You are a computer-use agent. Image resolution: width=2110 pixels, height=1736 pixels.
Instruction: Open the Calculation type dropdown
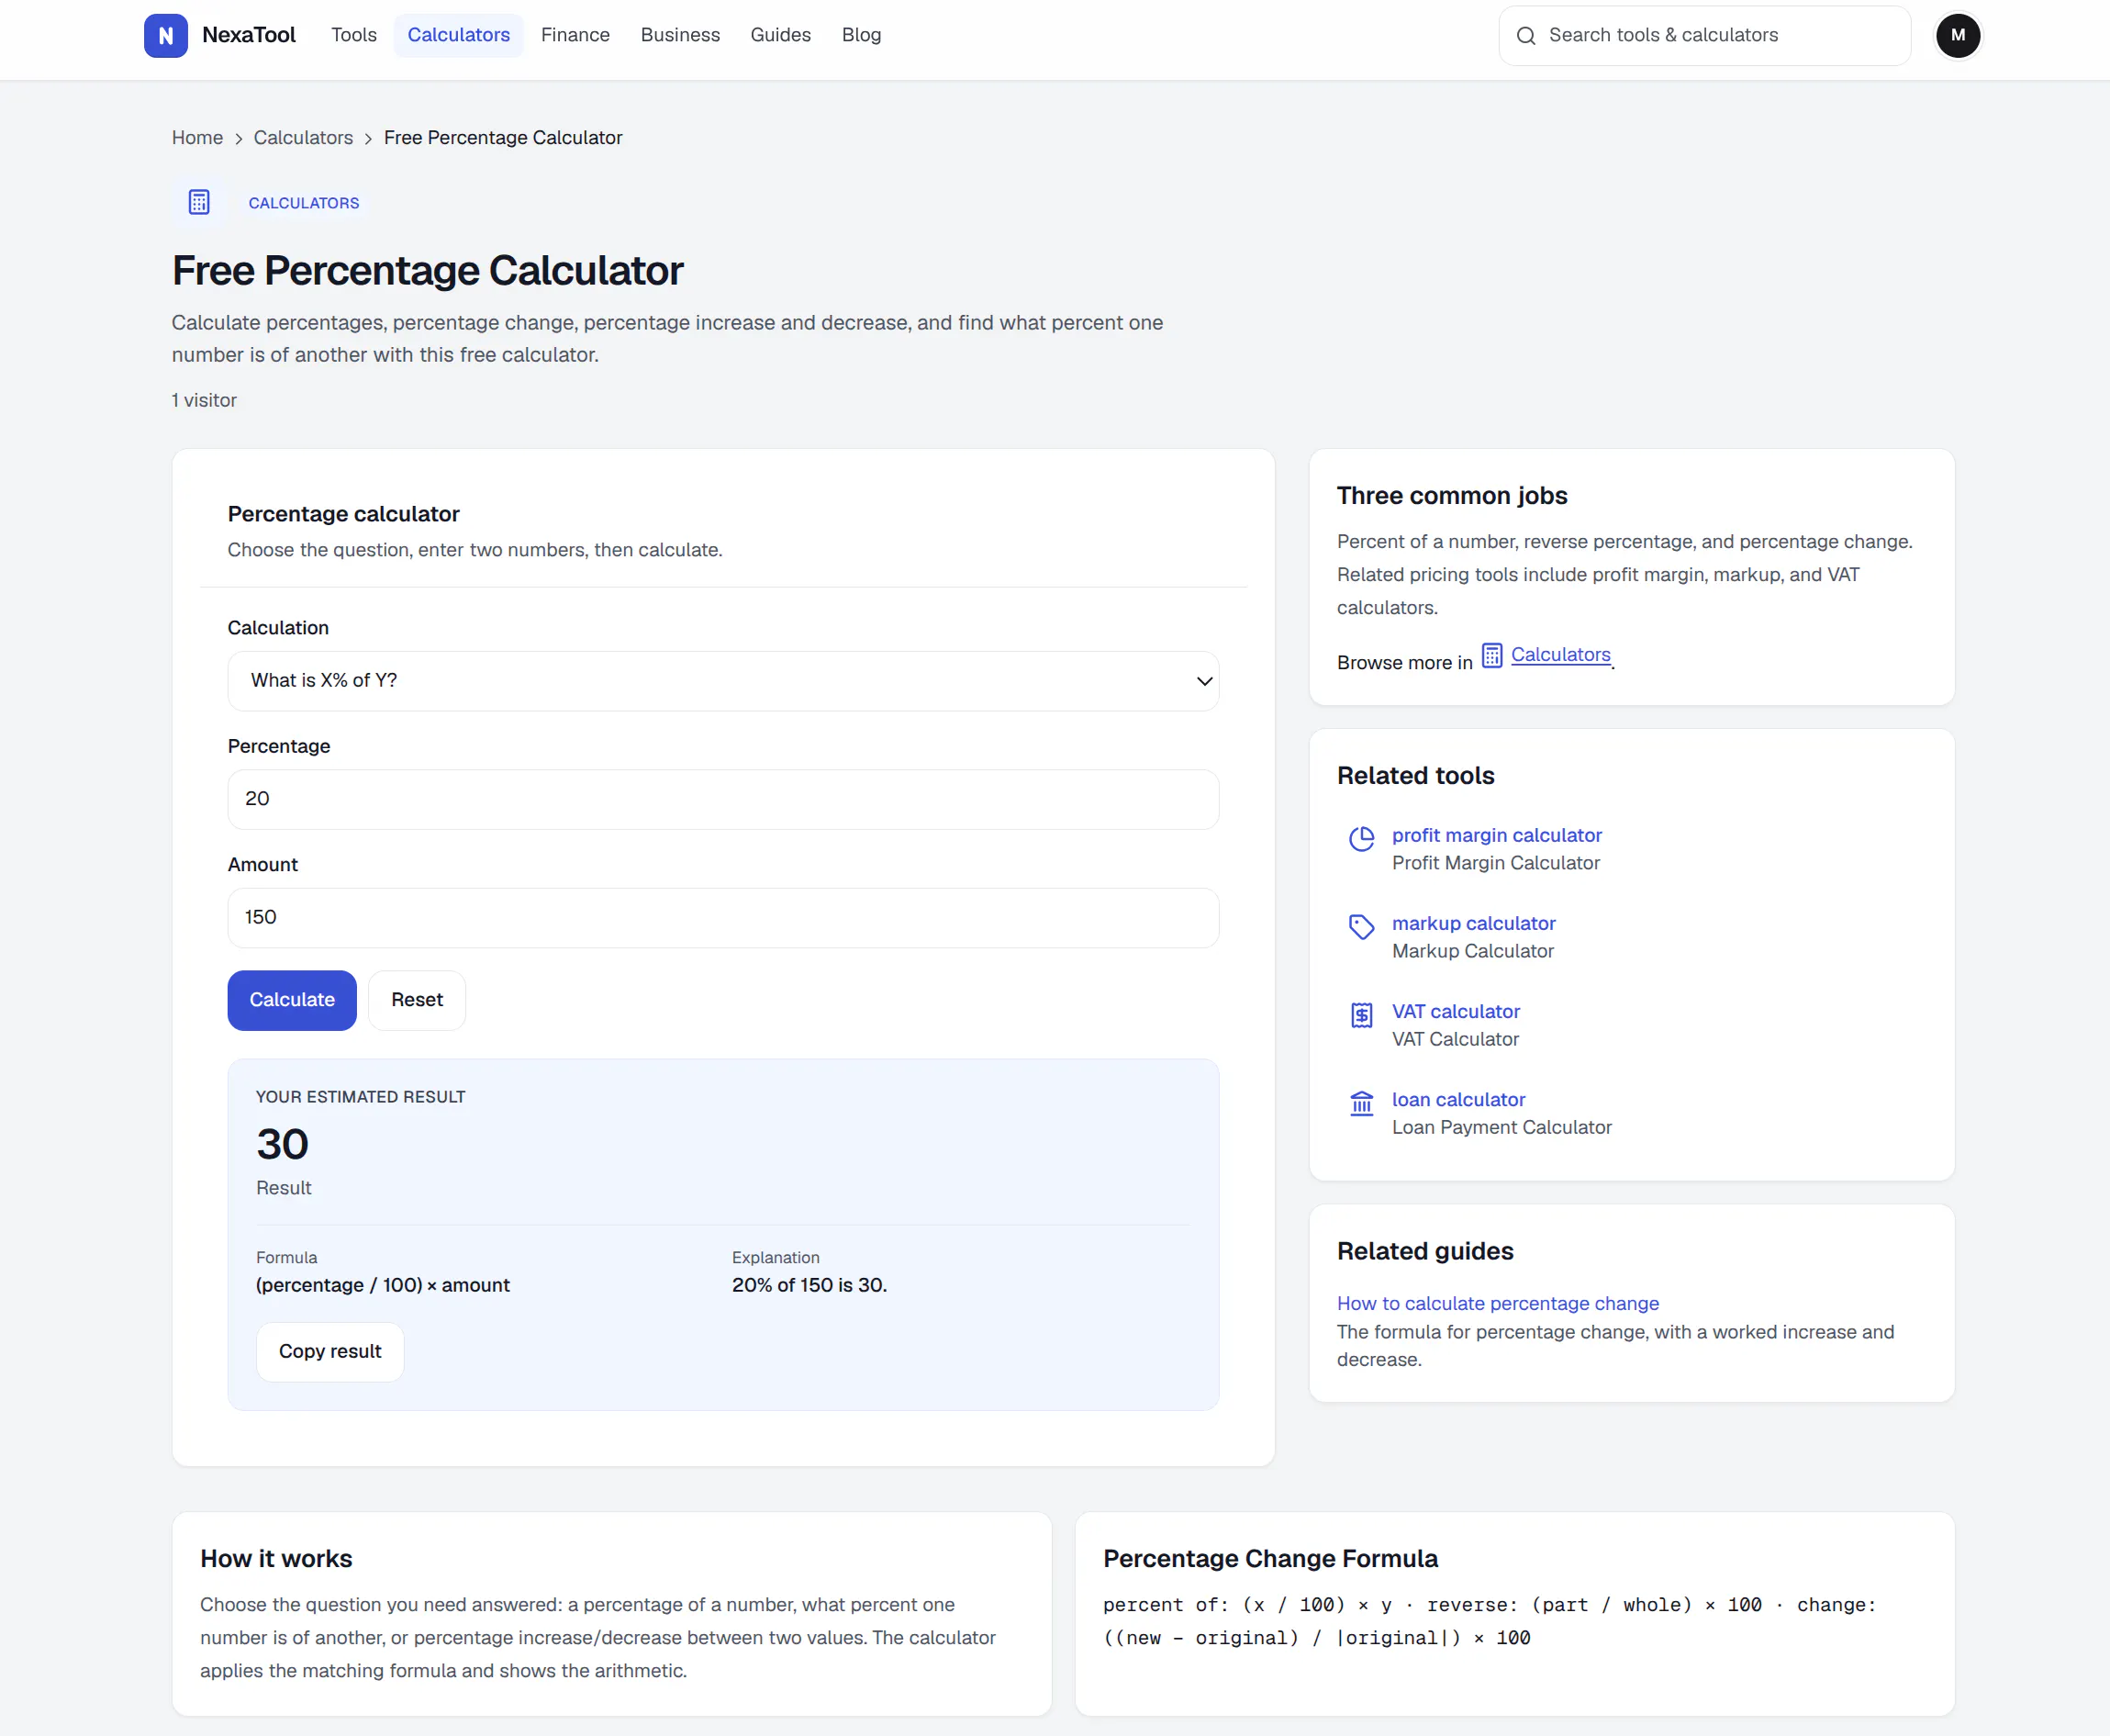pyautogui.click(x=722, y=681)
